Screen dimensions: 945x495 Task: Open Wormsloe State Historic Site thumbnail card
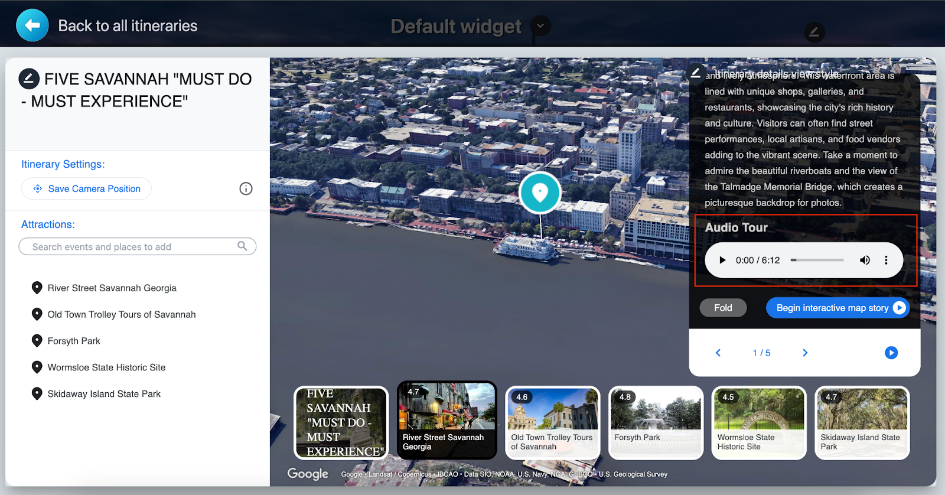pyautogui.click(x=759, y=423)
